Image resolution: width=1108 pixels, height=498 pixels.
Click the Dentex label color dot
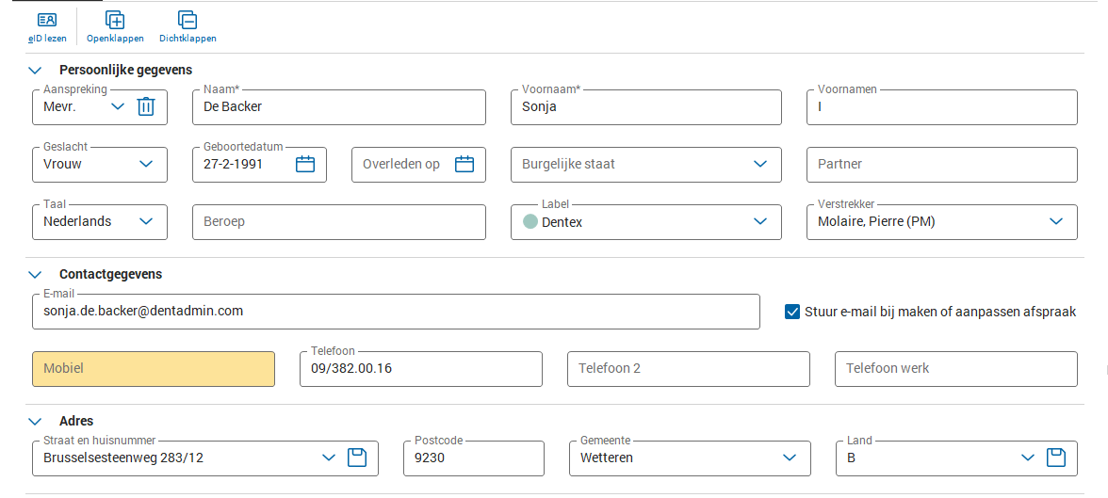click(x=530, y=222)
